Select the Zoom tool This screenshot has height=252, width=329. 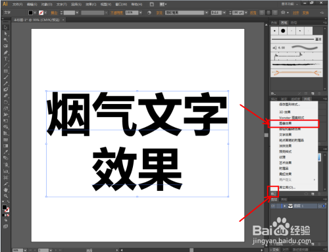tap(6, 196)
